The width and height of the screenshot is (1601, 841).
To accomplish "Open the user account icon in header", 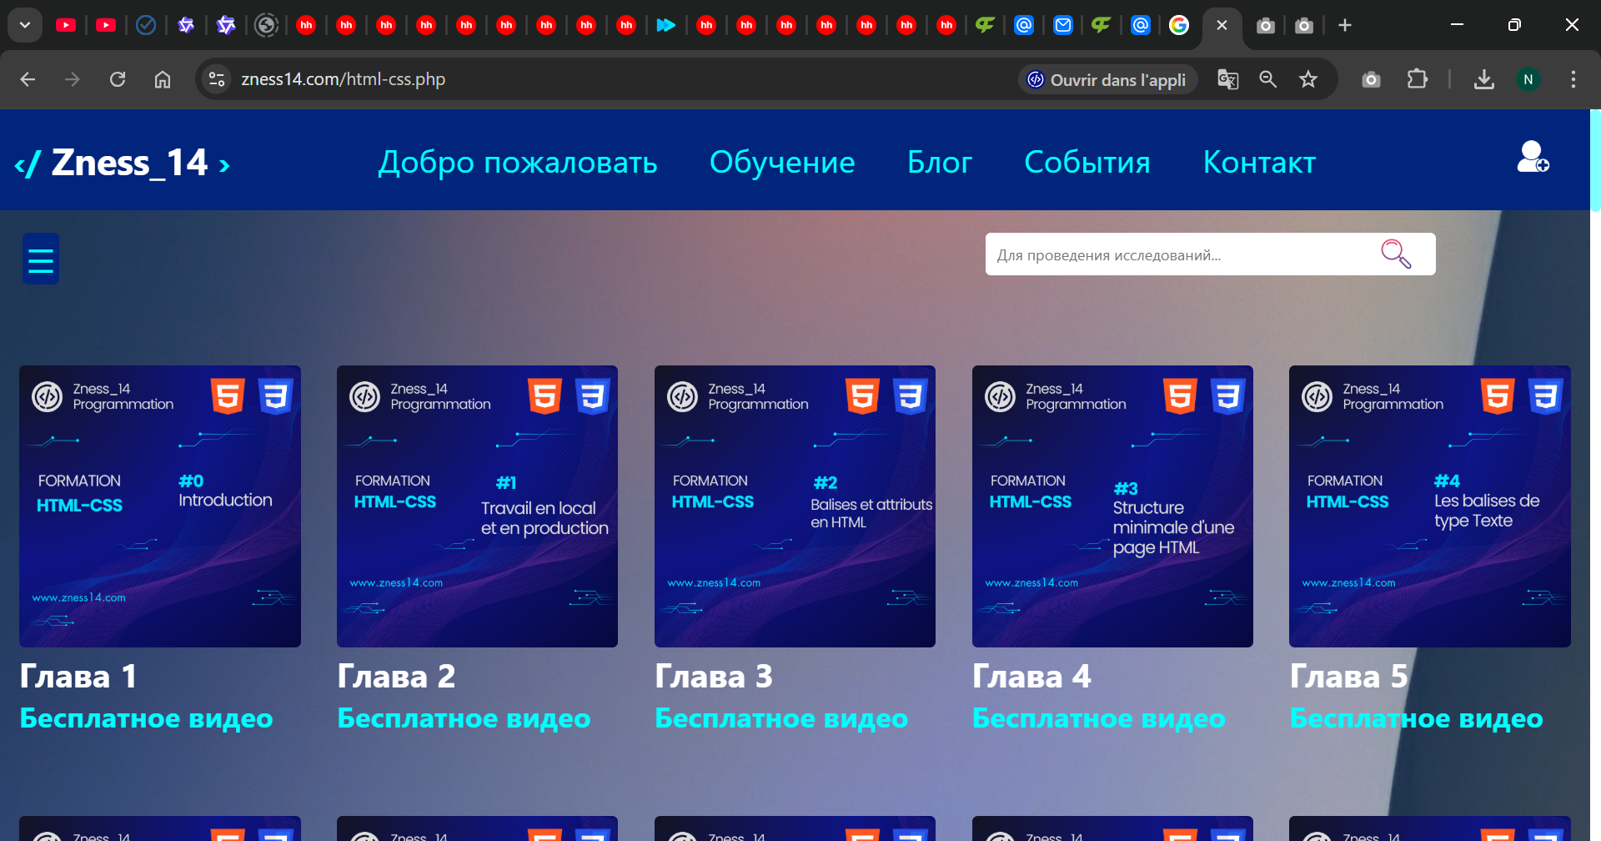I will (x=1533, y=157).
